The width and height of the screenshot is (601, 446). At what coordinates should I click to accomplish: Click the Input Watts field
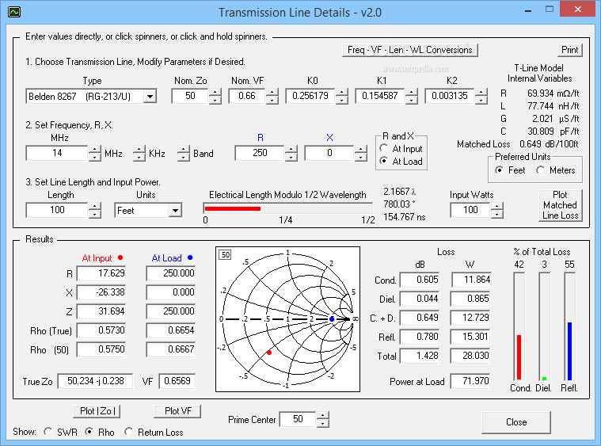[x=470, y=210]
